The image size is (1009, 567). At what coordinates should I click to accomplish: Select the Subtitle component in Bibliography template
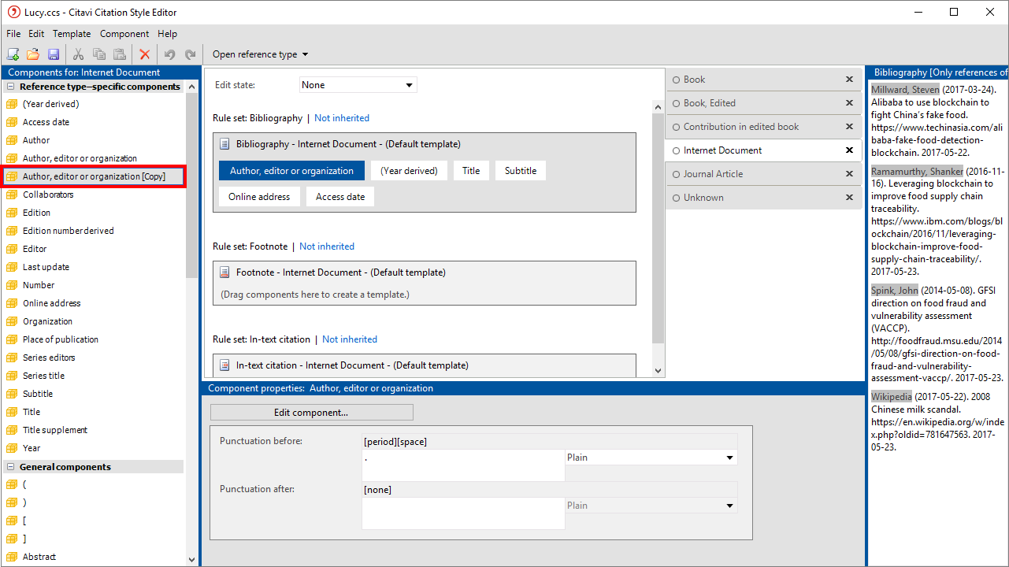pyautogui.click(x=521, y=171)
